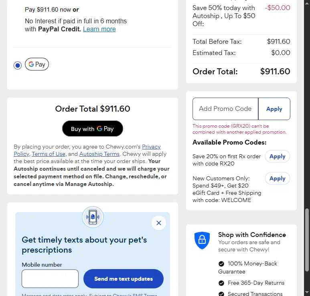Viewport: 310px width, 296px height.
Task: Click the Add Promo Code field
Action: click(225, 109)
